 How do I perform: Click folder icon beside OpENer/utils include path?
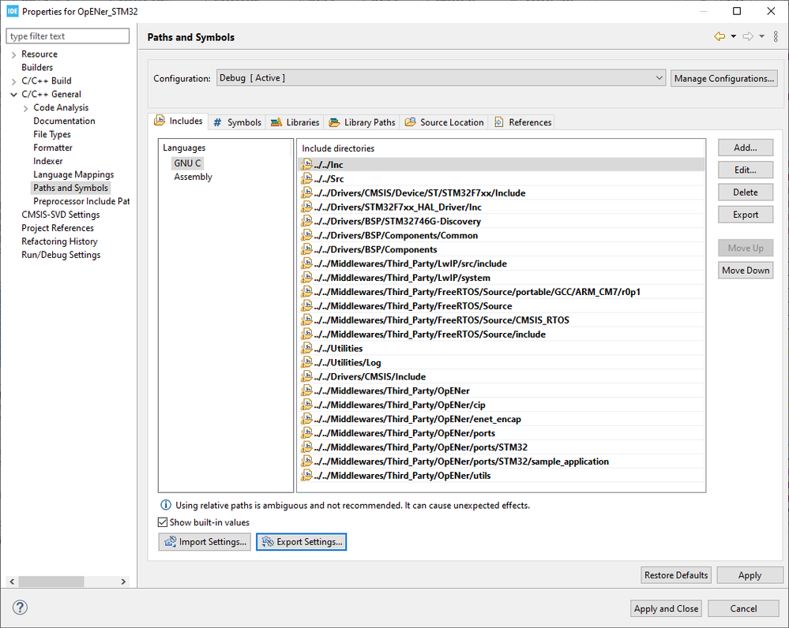[306, 475]
